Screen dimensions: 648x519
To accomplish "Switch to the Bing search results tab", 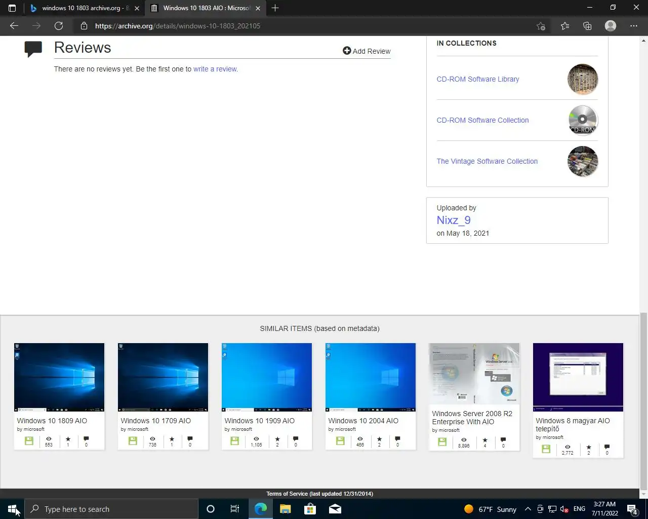I will click(84, 8).
